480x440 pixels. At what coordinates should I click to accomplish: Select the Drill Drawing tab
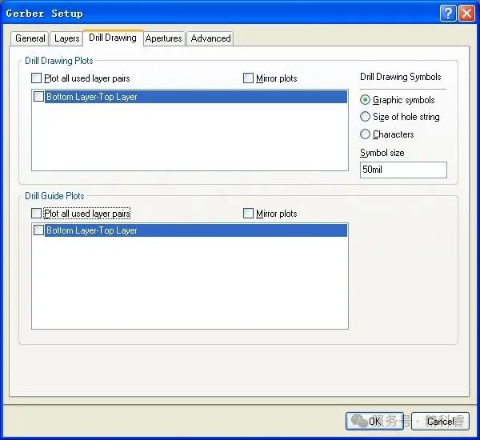coord(112,38)
